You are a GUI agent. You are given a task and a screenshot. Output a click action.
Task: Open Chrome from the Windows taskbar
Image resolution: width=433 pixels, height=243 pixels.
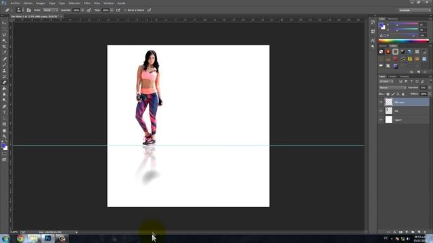20,238
